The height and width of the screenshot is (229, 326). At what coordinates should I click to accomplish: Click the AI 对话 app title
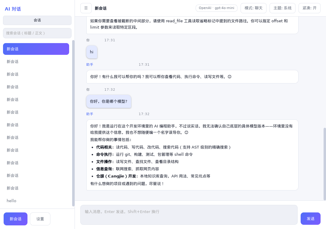[13, 9]
